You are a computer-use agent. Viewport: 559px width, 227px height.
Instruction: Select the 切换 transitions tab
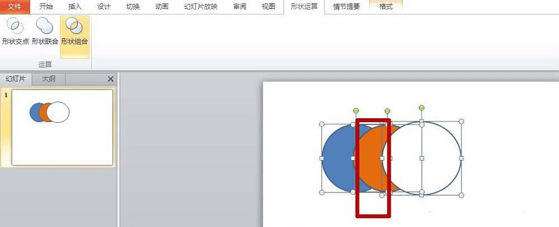pyautogui.click(x=133, y=6)
